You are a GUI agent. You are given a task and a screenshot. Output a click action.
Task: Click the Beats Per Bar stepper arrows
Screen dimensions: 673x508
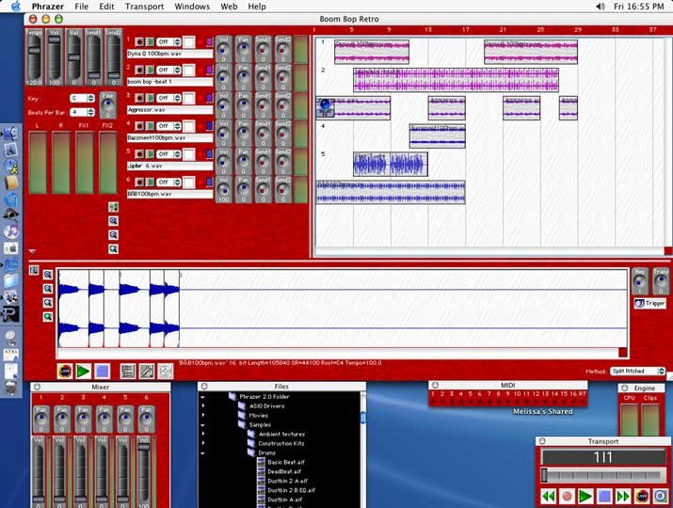point(90,112)
